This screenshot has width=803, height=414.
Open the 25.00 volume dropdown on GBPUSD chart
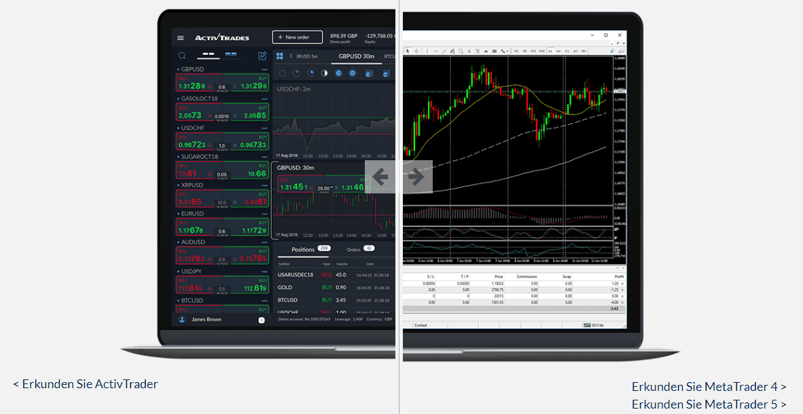323,188
